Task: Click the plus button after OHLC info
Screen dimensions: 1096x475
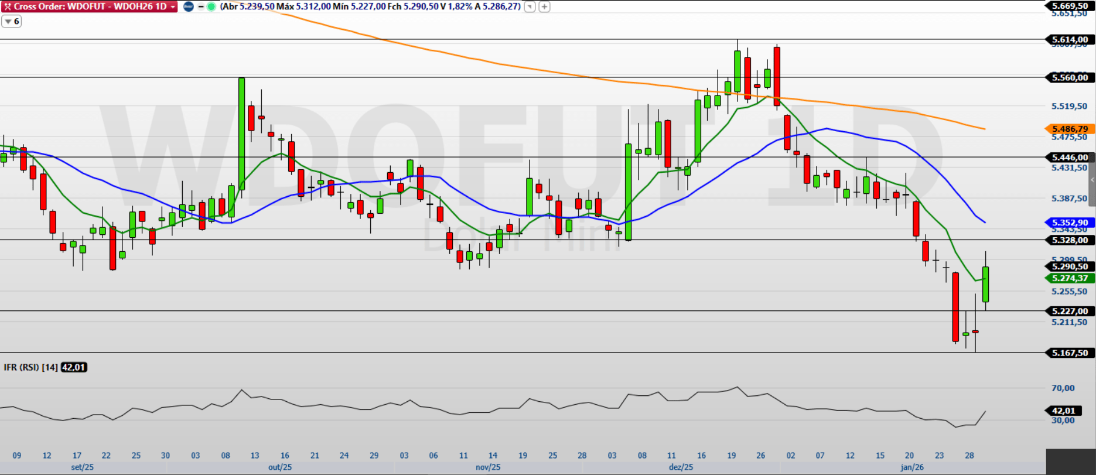Action: click(544, 6)
